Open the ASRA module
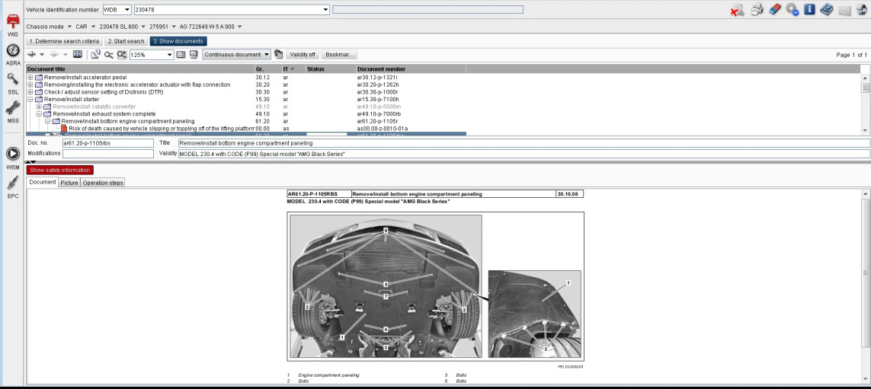The image size is (871, 389). (13, 54)
